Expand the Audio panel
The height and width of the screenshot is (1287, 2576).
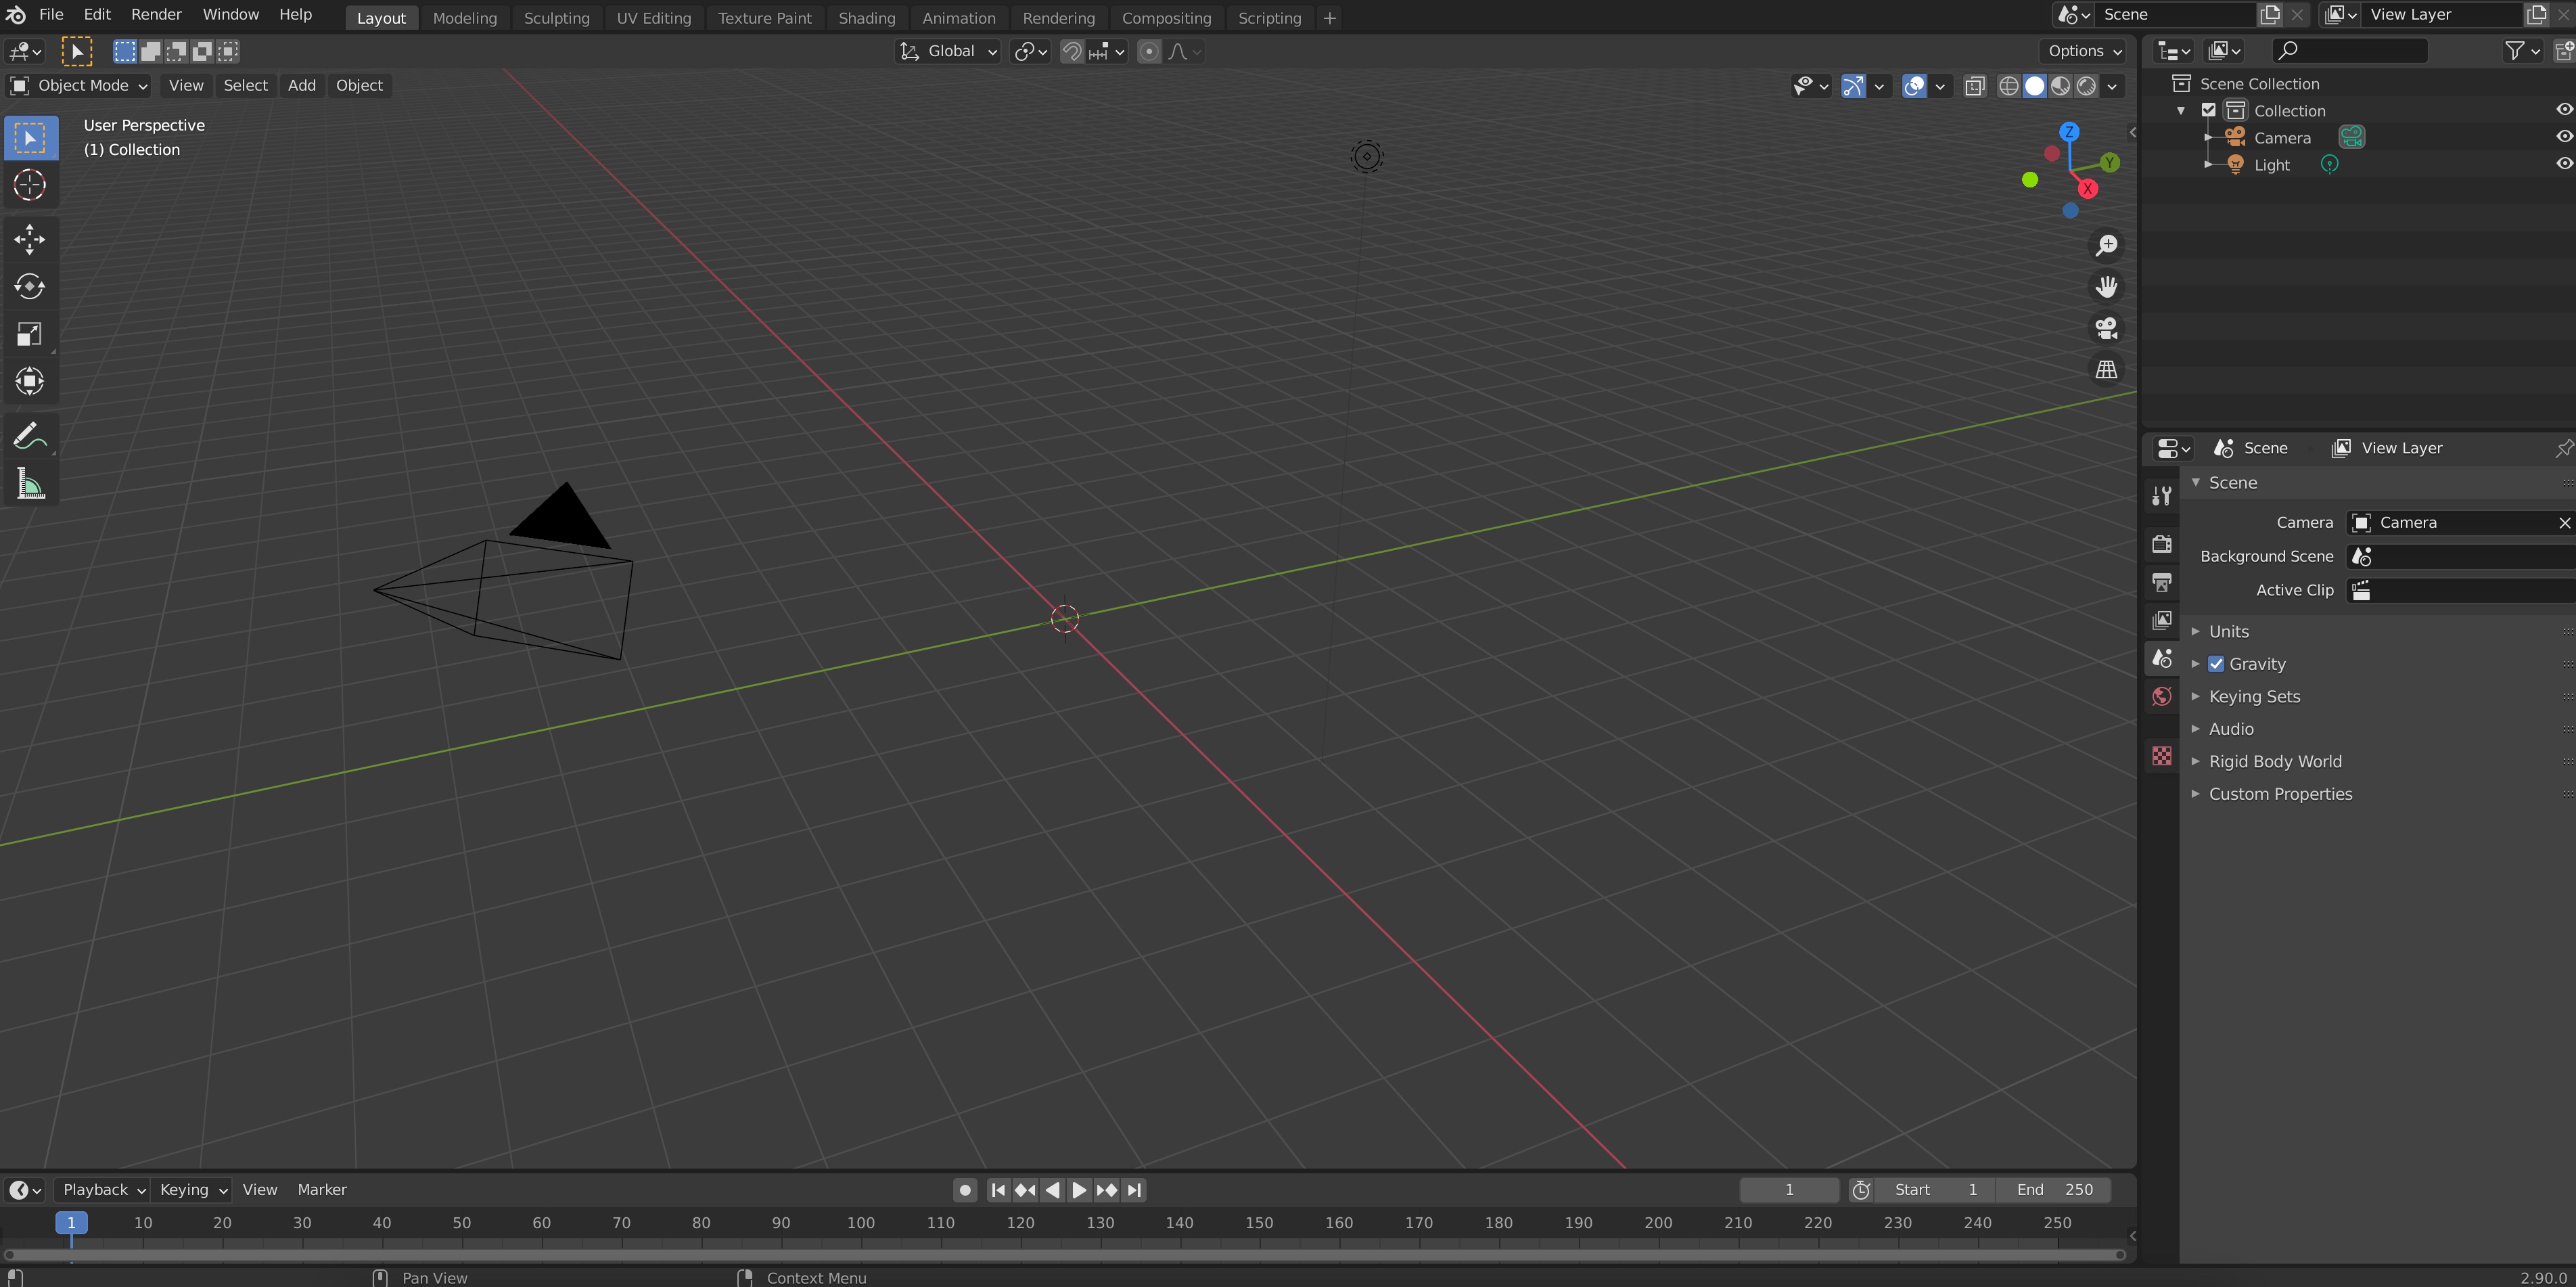pyautogui.click(x=2231, y=729)
